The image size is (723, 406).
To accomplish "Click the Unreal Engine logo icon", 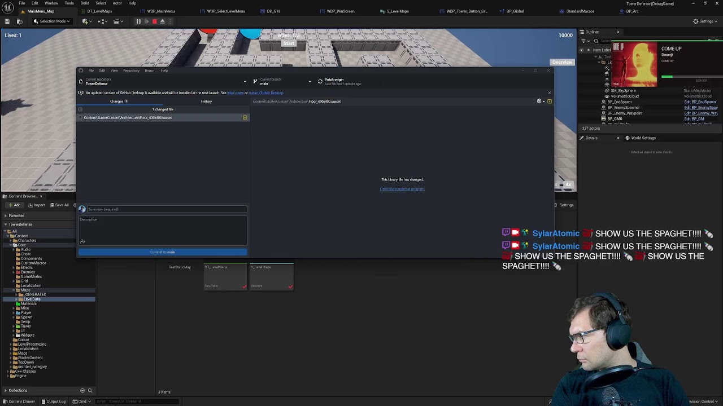I will pos(7,7).
